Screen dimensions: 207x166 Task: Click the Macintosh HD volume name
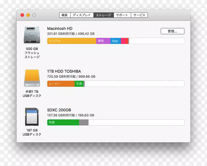pyautogui.click(x=60, y=28)
